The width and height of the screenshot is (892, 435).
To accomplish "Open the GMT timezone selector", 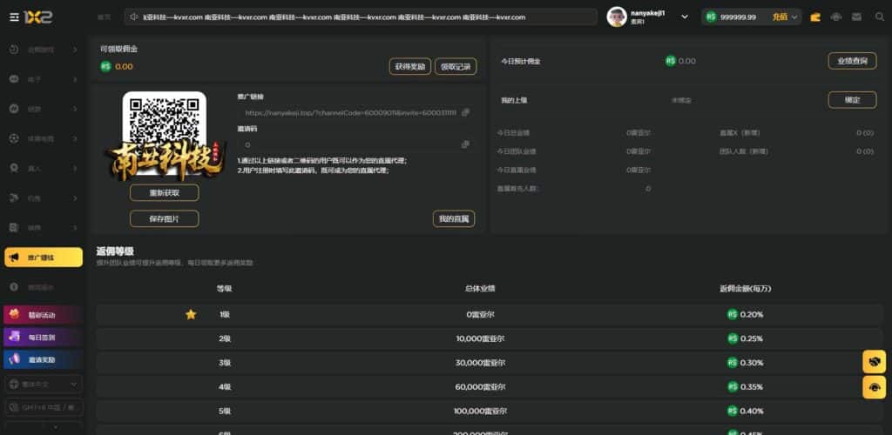I will point(44,407).
